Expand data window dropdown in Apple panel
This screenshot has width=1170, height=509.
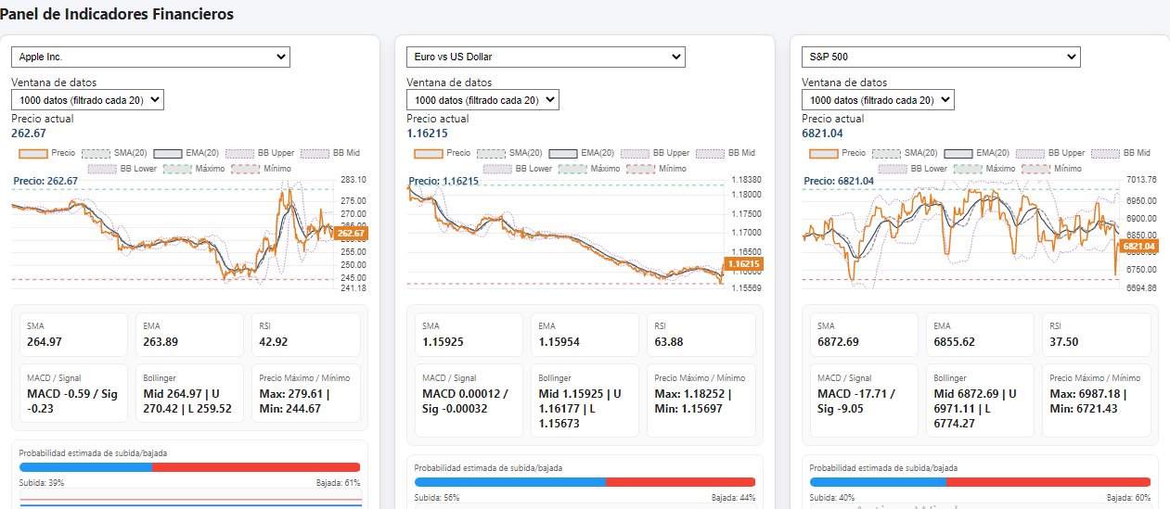click(x=87, y=100)
